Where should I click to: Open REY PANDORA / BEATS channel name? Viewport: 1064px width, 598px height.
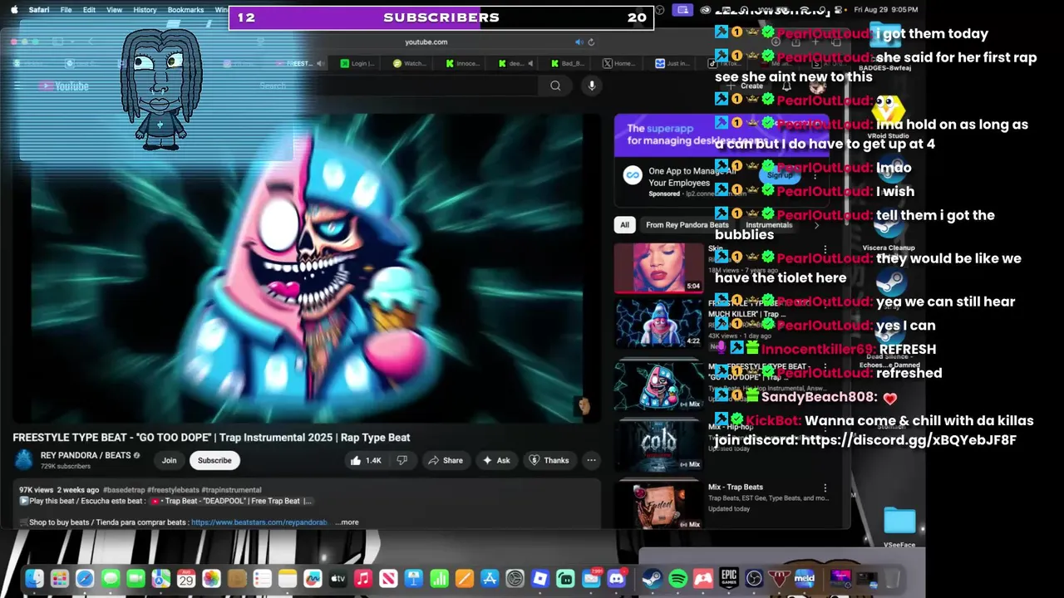click(86, 455)
